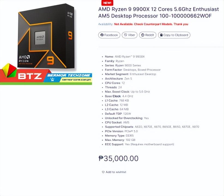The image size is (224, 196).
Task: Copy product link to clipboard
Action: pos(174,35)
